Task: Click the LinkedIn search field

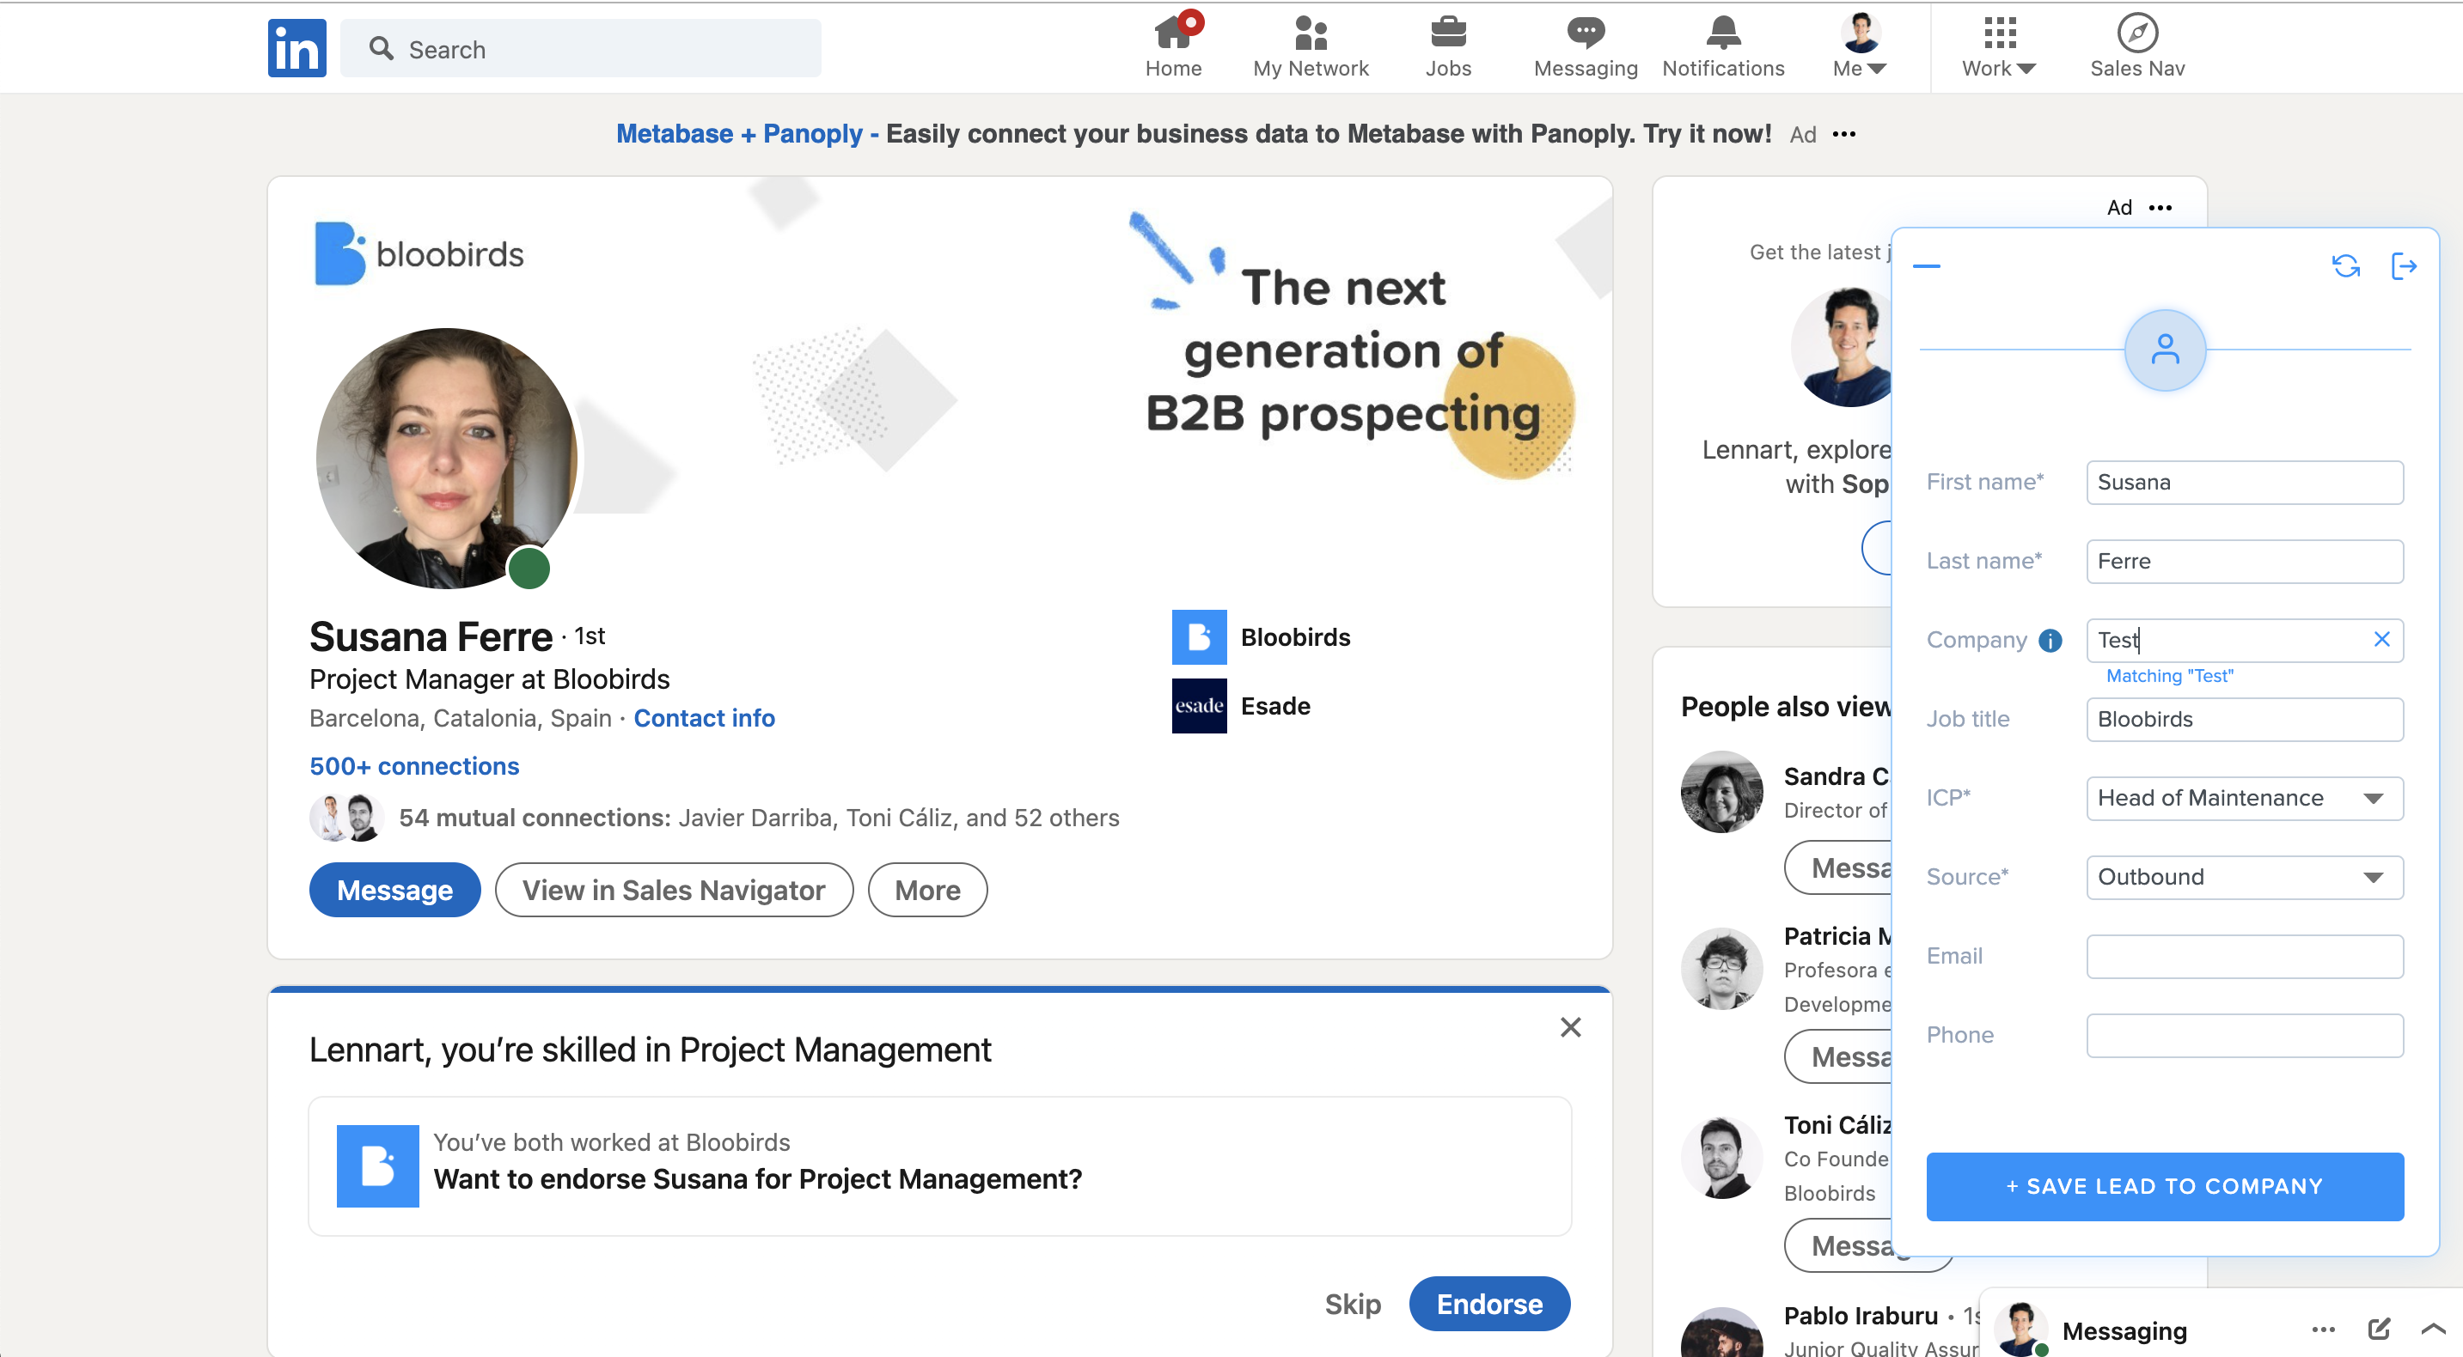Action: [580, 49]
